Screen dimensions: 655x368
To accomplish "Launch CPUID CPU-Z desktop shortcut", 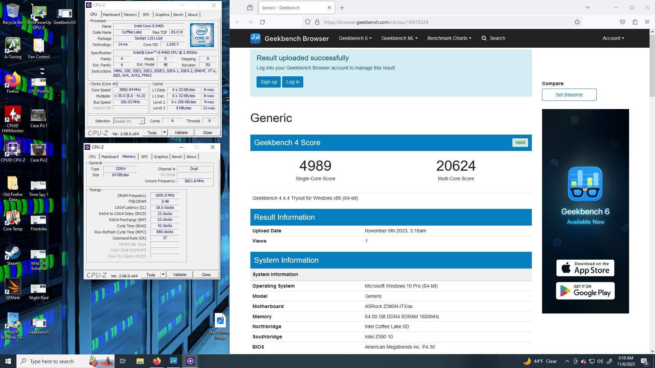I will click(x=13, y=151).
